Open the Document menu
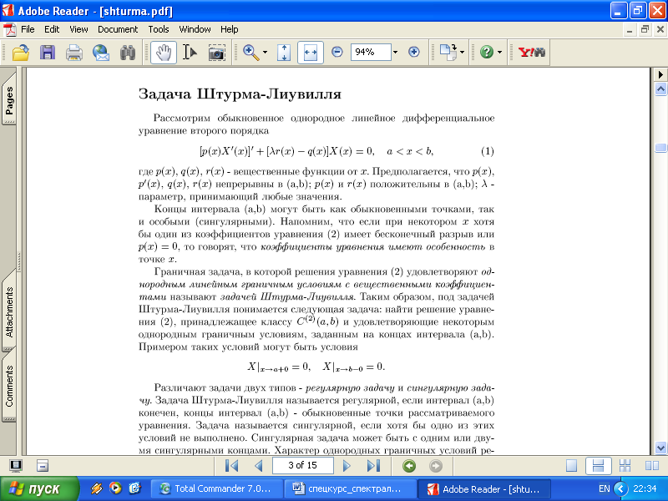Image resolution: width=668 pixels, height=501 pixels. click(x=118, y=29)
